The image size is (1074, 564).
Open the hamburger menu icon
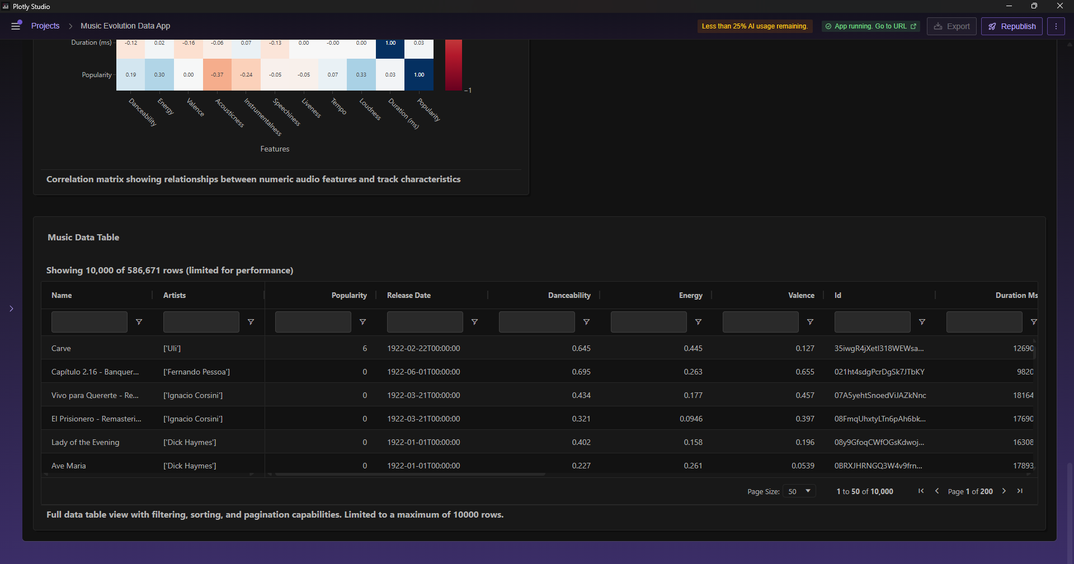[16, 26]
